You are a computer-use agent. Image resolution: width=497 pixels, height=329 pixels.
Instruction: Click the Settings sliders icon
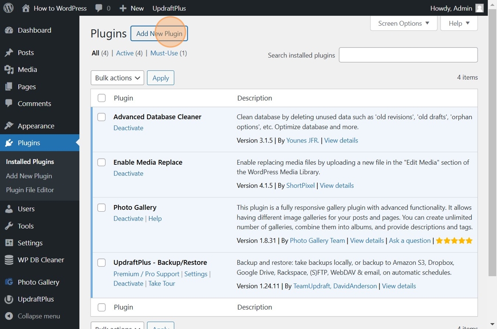(9, 243)
